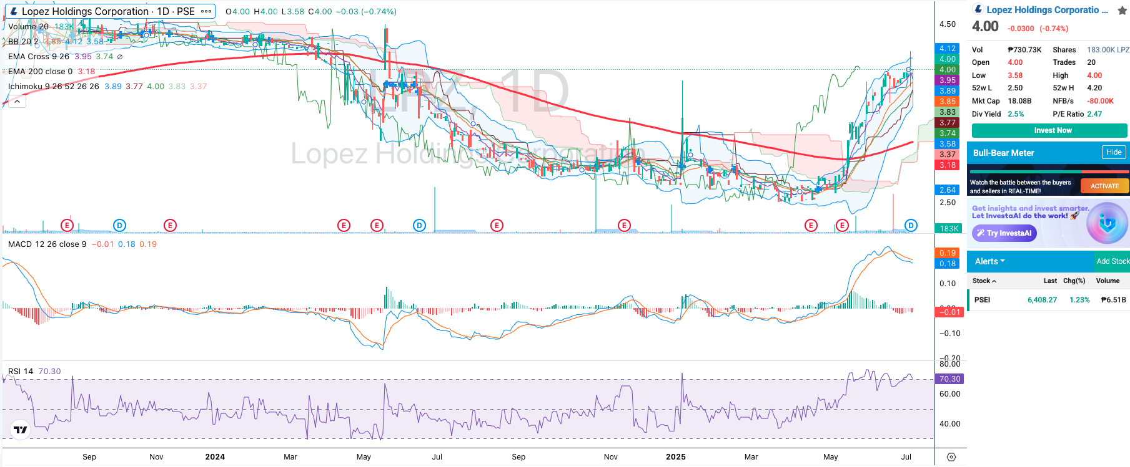Click the Try InvestaAI button
1130x467 pixels.
tap(1004, 233)
